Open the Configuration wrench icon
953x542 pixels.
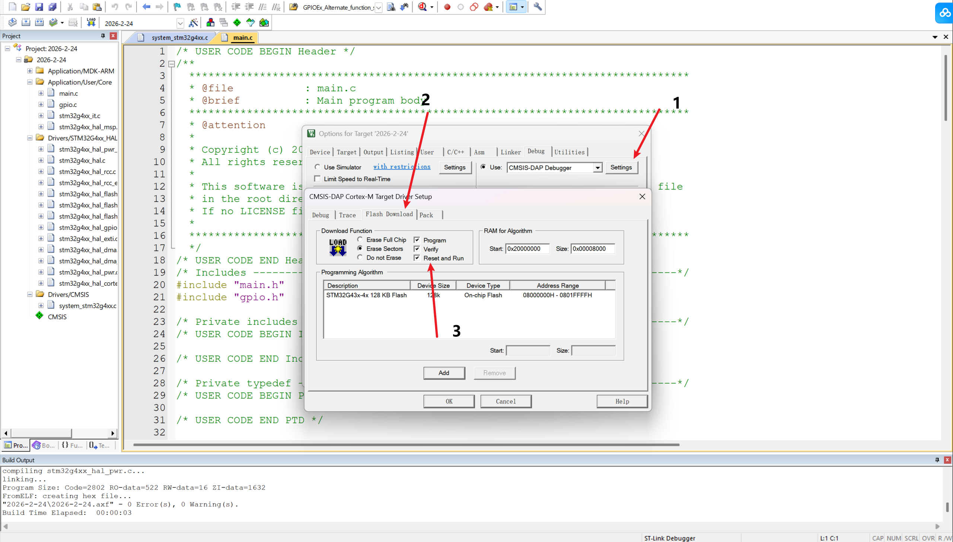pyautogui.click(x=537, y=7)
